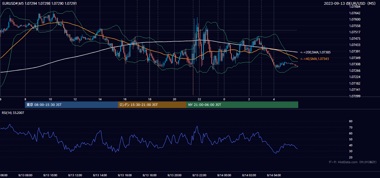Screen dimensions: 380x178
Task: Click price axis value 1.07517
Action: (x=355, y=32)
